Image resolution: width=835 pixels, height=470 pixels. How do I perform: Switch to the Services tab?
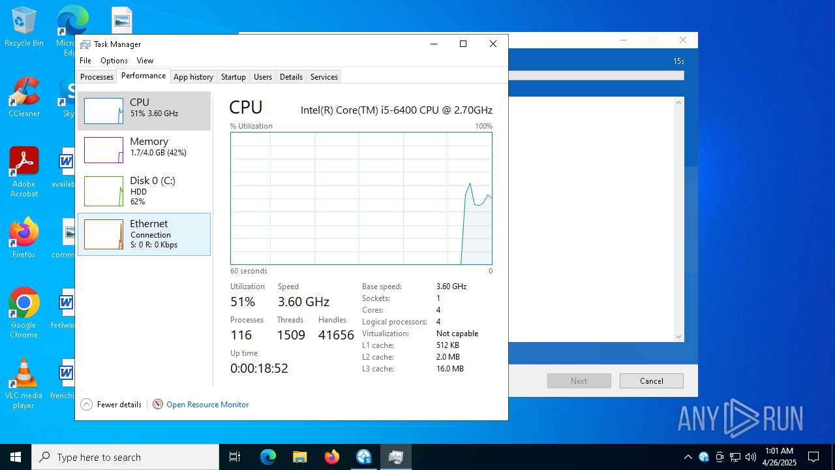[324, 77]
